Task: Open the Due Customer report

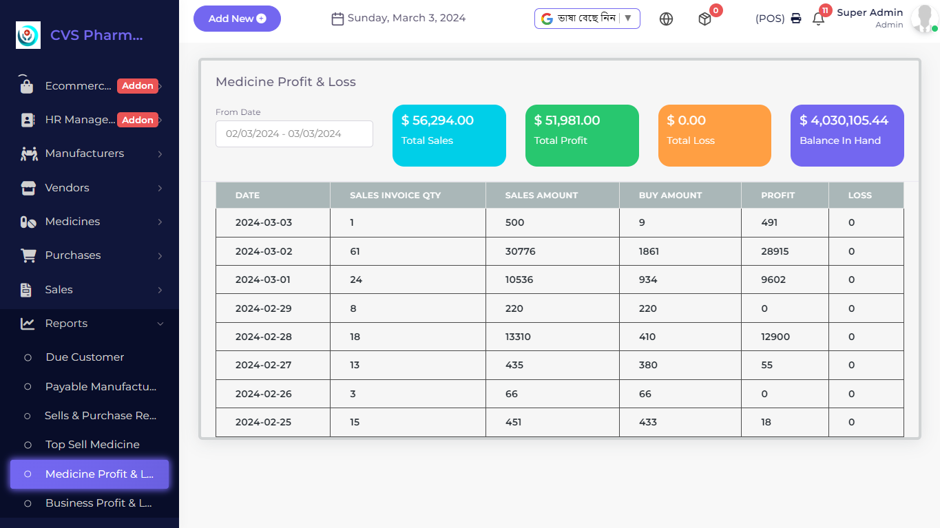Action: coord(85,357)
